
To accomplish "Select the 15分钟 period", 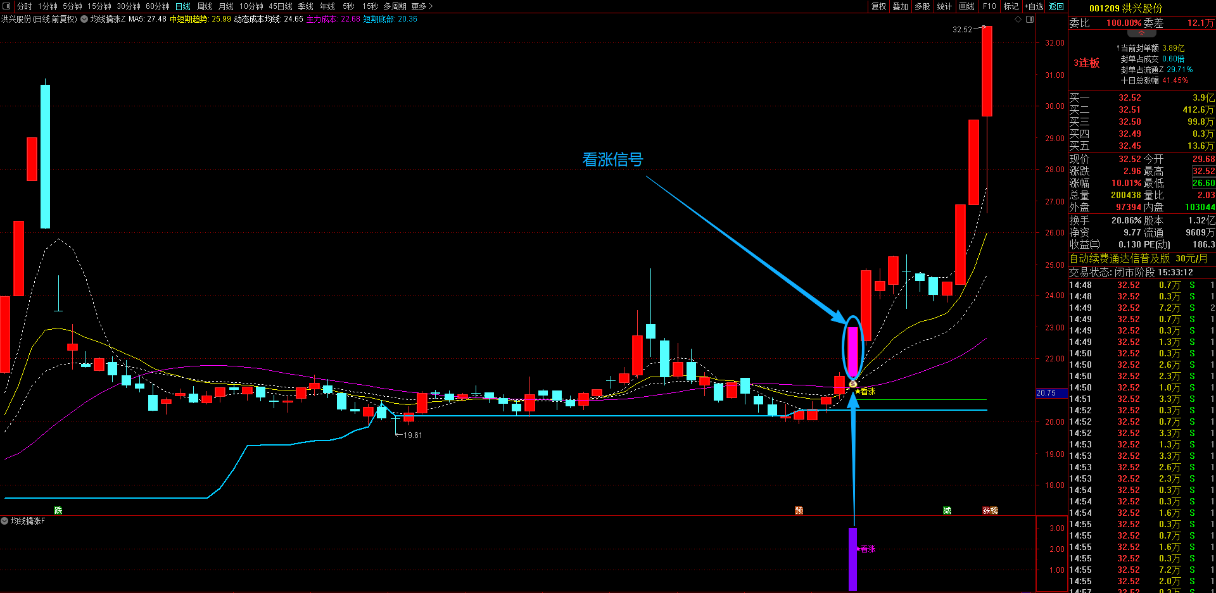I will coord(99,6).
